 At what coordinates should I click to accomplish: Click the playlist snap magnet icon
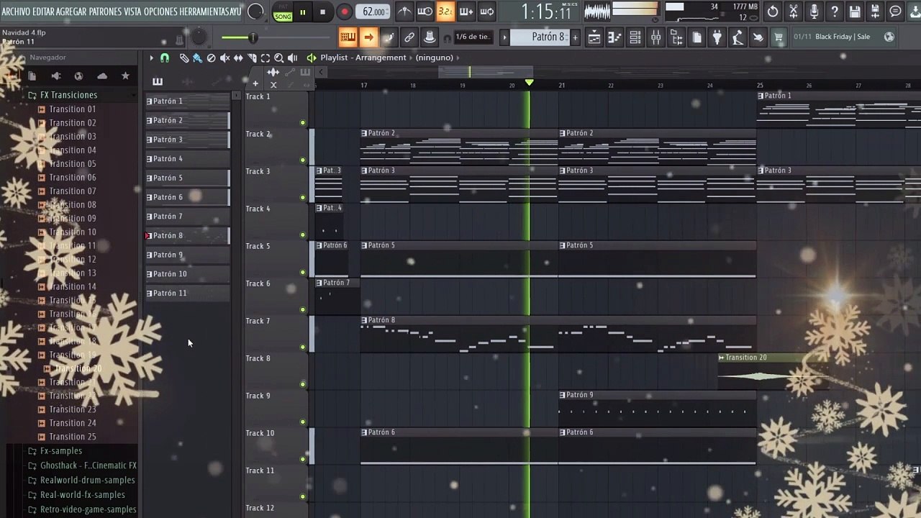click(x=165, y=58)
